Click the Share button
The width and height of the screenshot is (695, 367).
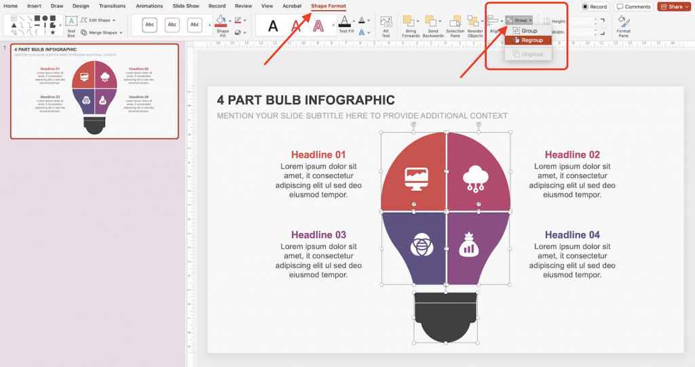point(674,7)
